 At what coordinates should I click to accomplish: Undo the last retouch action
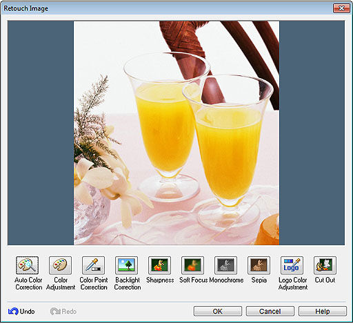[x=21, y=312]
